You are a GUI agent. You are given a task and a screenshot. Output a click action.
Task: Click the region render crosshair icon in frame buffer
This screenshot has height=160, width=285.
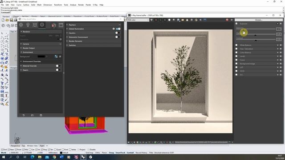[196, 20]
